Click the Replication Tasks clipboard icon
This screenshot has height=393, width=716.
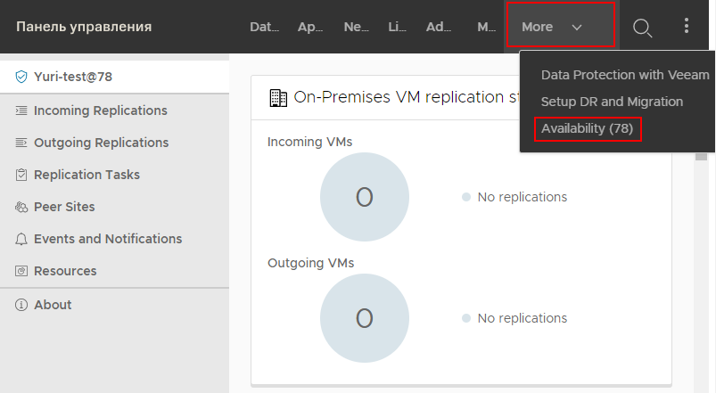tap(21, 176)
